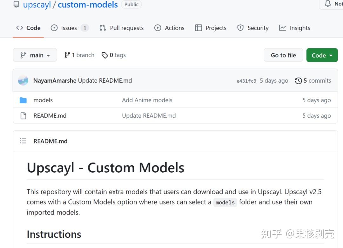This screenshot has height=248, width=343.
Task: Click the commit history clock icon
Action: click(x=298, y=80)
